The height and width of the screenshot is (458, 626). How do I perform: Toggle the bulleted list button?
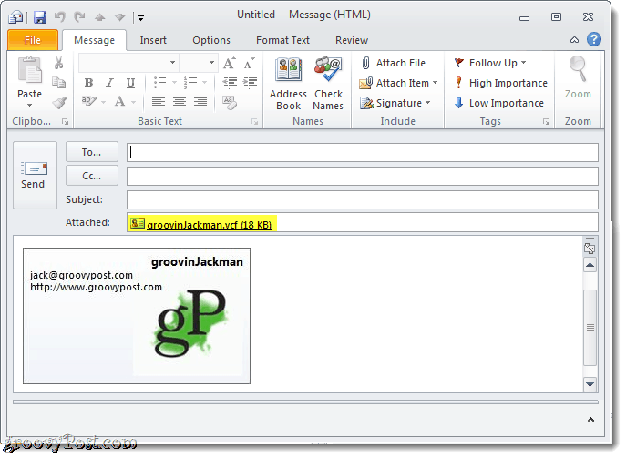(x=160, y=83)
